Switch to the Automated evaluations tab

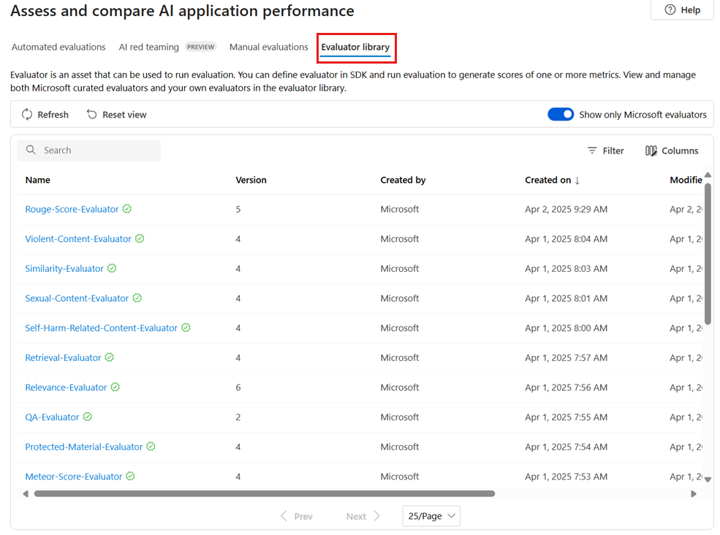coord(58,47)
